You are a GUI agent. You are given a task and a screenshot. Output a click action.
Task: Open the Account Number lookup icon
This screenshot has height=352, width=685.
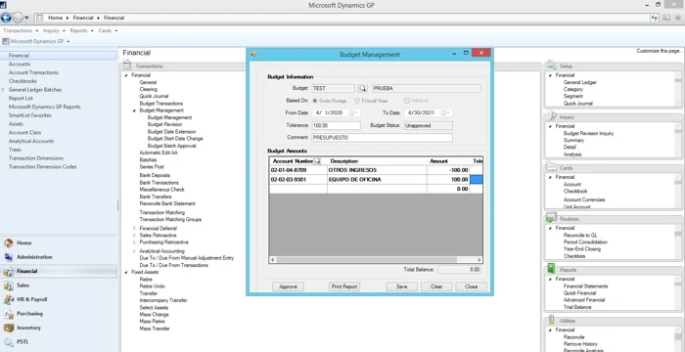pyautogui.click(x=318, y=161)
